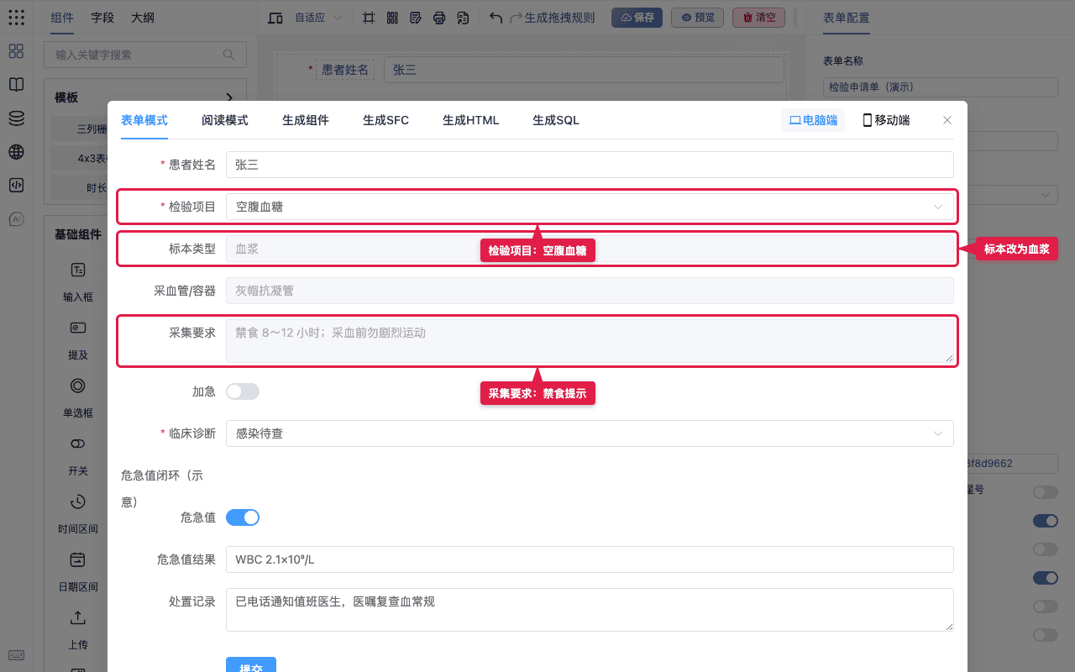Open the 临床诊断 dropdown showing 感染待查
This screenshot has width=1075, height=672.
tap(590, 433)
